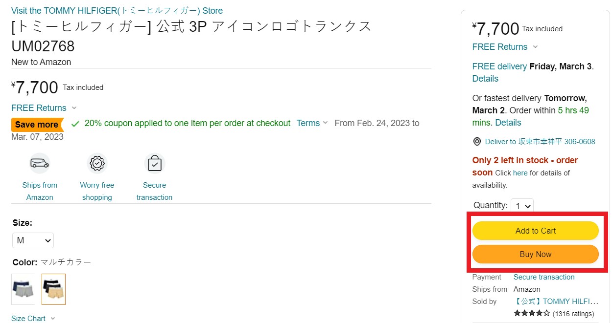Click the dropdown arrow on the Quantity selector
Screen dimensions: 613x323
[528, 206]
